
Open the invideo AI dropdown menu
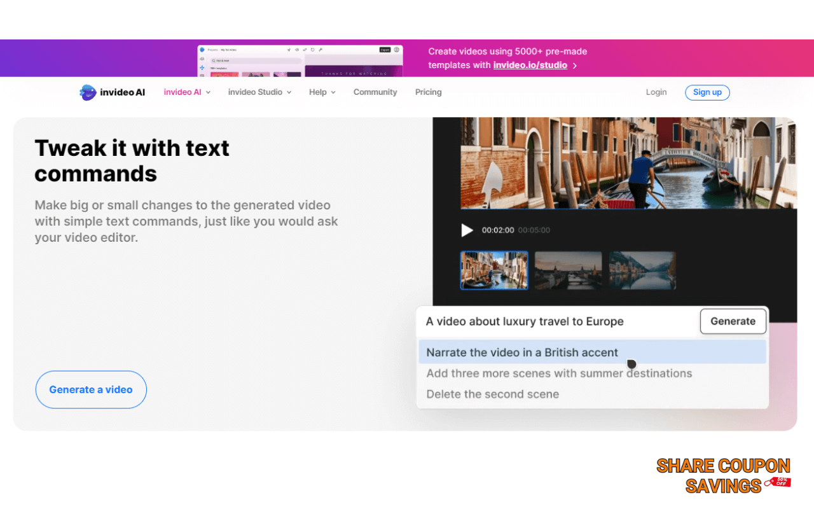tap(187, 92)
